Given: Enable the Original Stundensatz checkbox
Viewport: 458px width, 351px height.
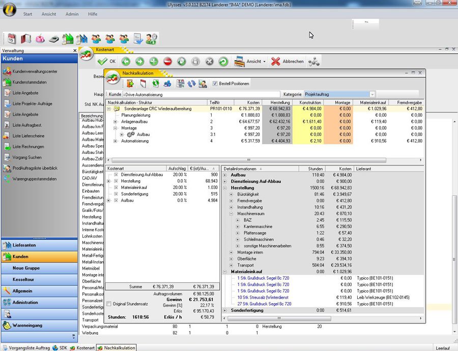Looking at the screenshot, I should tap(109, 304).
